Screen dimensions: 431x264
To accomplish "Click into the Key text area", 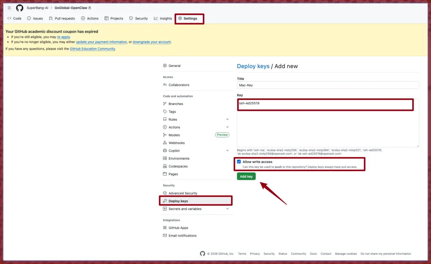I will click(x=328, y=123).
